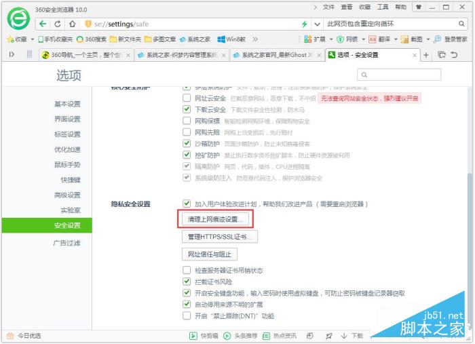Switch to the 系统之家官网 Ghost tab

tap(277, 55)
